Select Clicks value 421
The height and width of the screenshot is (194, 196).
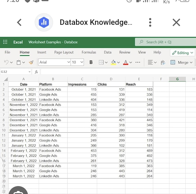(111, 120)
